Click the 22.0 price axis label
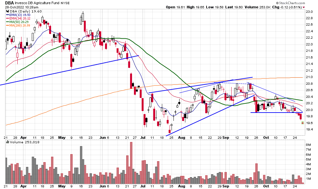Screen dimensions: 318x189 (x=309, y=44)
